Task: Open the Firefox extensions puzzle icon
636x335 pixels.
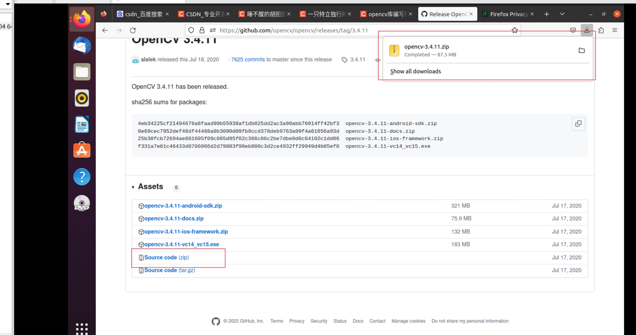Action: coord(601,30)
